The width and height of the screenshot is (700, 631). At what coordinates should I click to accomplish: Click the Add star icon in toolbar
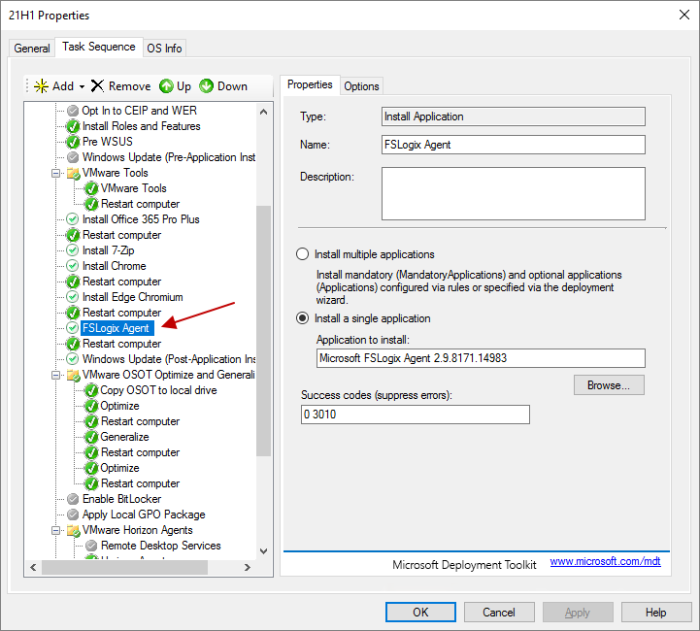[40, 86]
